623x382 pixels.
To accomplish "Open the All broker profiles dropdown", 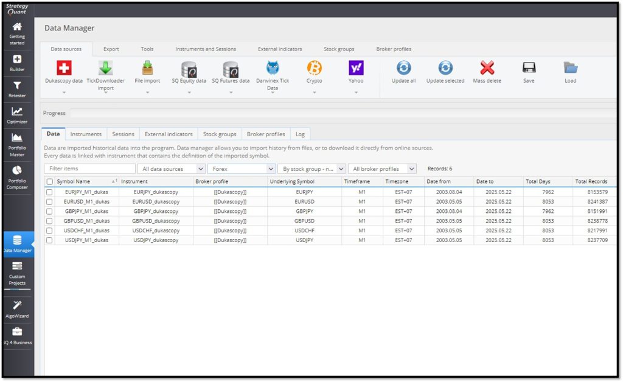I will tap(382, 169).
